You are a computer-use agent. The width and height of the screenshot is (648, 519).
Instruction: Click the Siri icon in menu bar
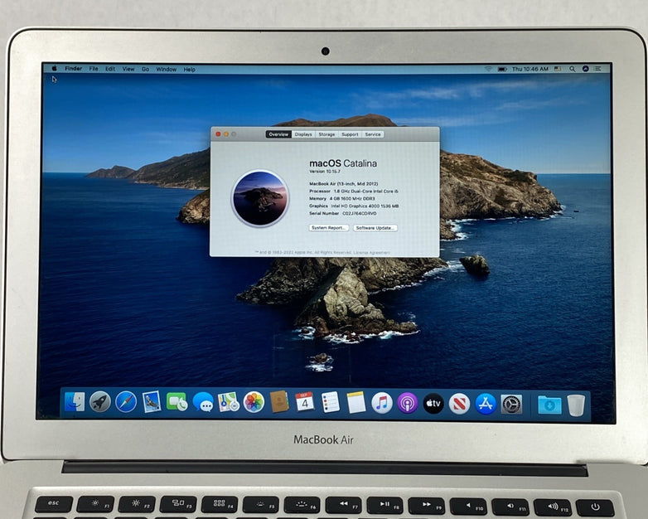point(585,69)
